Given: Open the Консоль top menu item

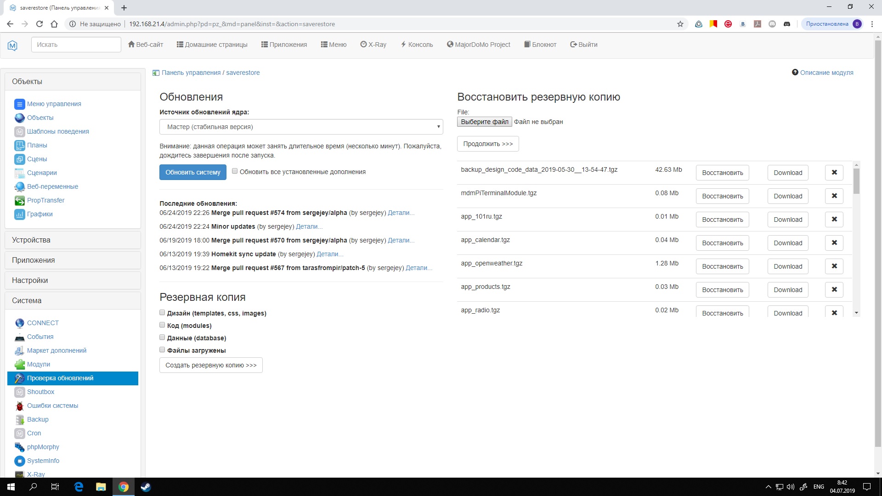Looking at the screenshot, I should point(417,45).
